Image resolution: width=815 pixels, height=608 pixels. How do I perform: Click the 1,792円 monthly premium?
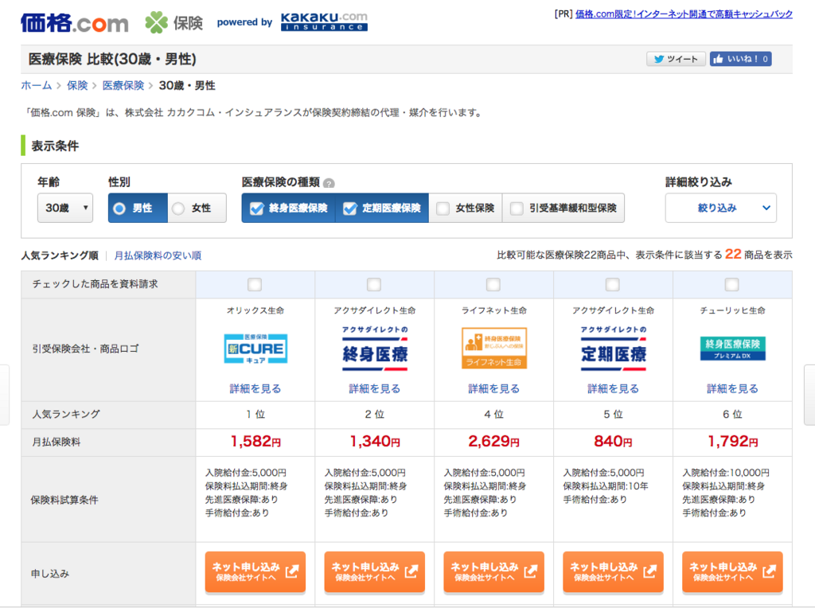point(732,442)
